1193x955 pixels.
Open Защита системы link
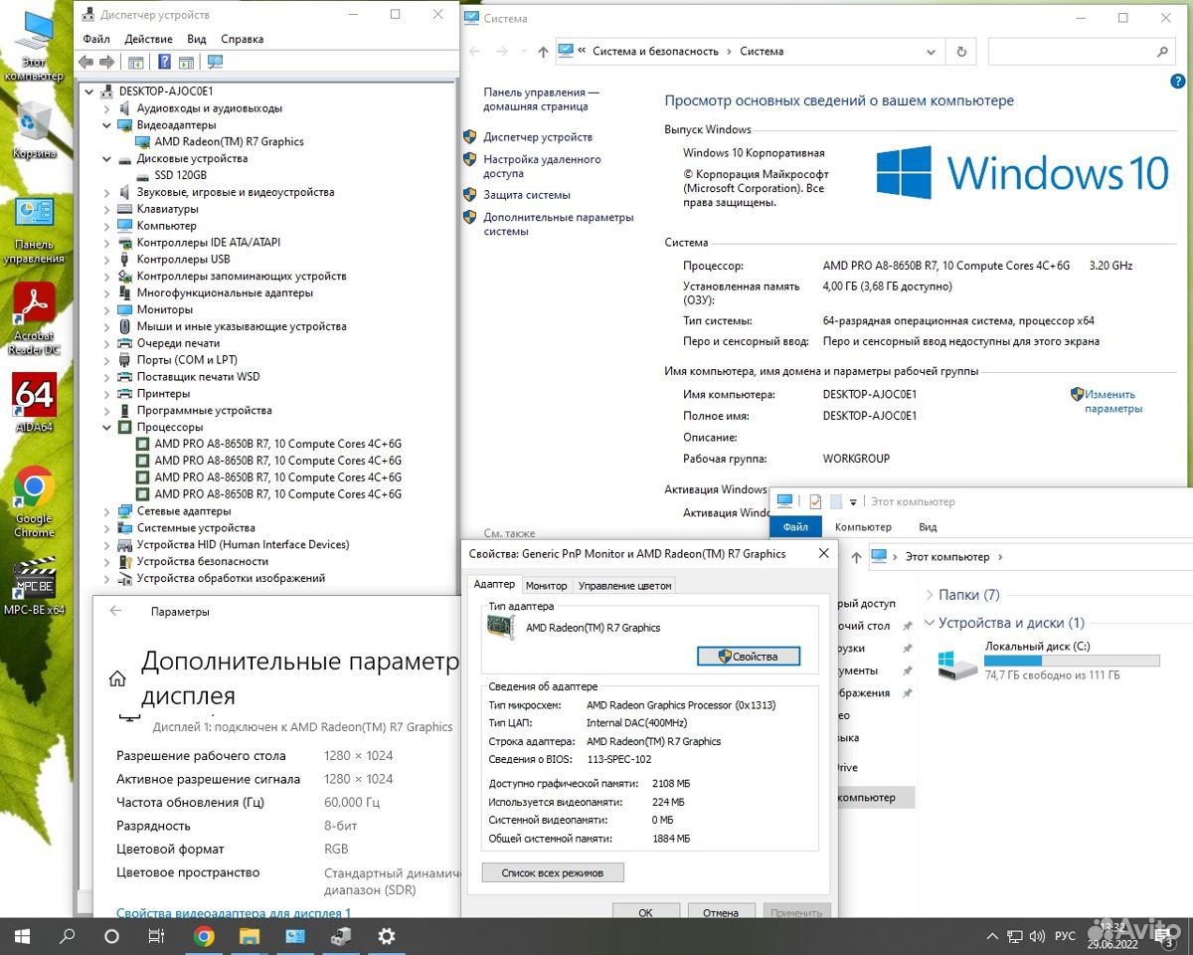[527, 195]
